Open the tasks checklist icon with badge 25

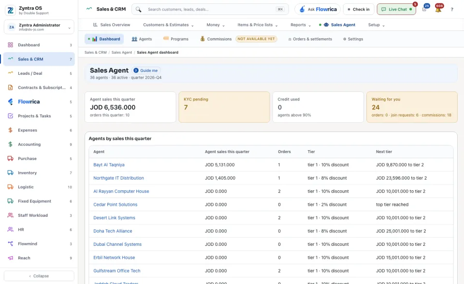425,9
